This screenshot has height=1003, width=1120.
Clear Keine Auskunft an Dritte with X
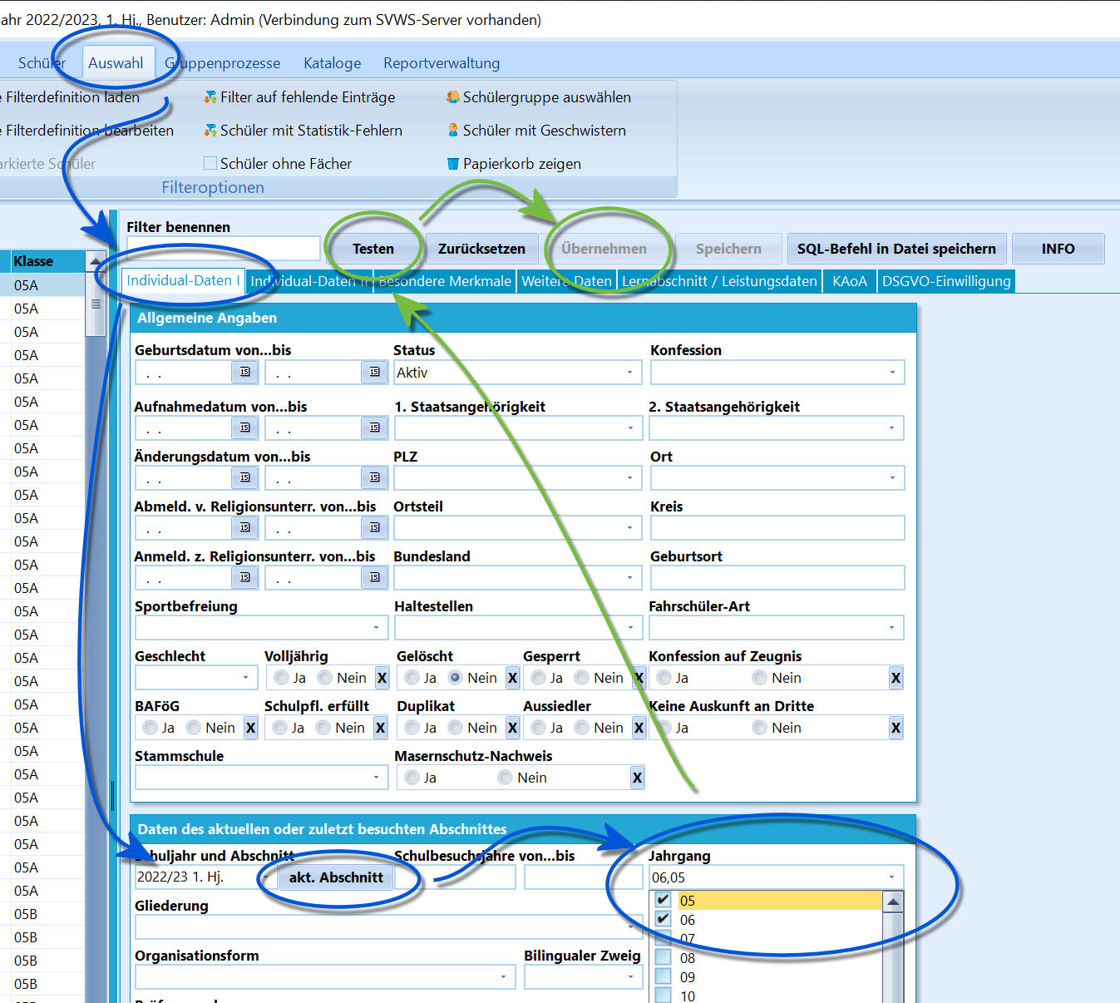pos(896,728)
